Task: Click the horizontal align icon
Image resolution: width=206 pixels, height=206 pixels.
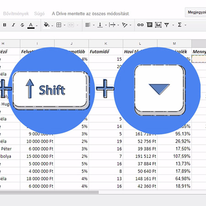Action: [x=88, y=25]
